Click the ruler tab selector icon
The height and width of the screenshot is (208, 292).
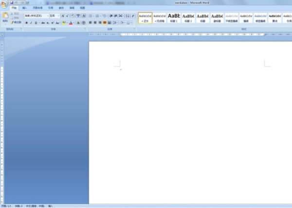point(2,35)
